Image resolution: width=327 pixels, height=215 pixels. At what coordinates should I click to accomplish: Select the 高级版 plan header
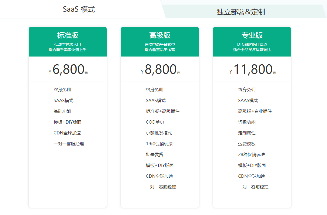(x=160, y=35)
